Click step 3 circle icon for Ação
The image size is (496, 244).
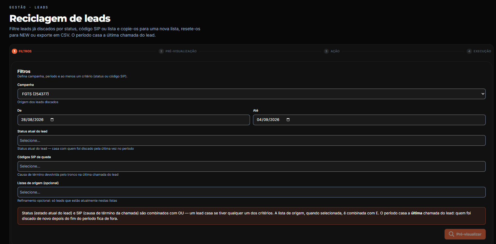[x=326, y=51]
